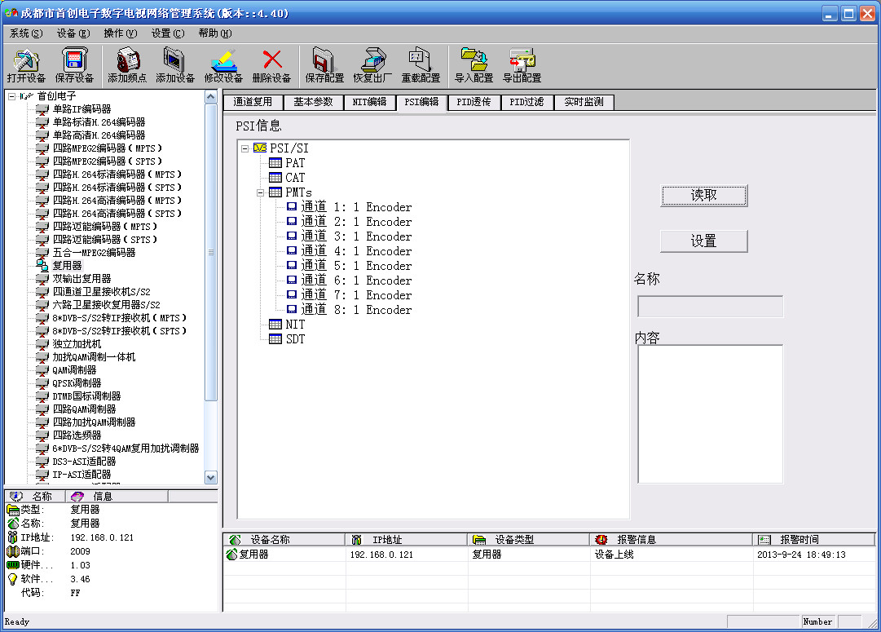Image resolution: width=881 pixels, height=632 pixels.
Task: Select 四路QAM调制器 in device tree
Action: point(84,409)
